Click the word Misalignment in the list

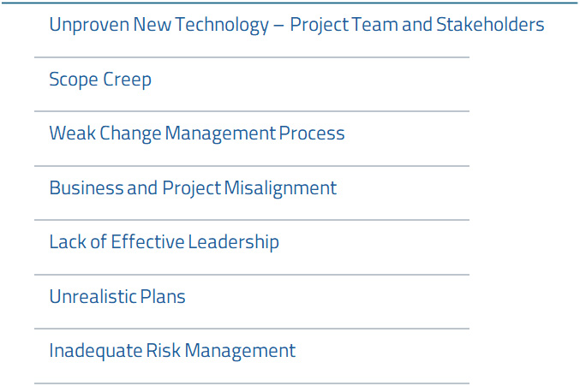click(280, 188)
